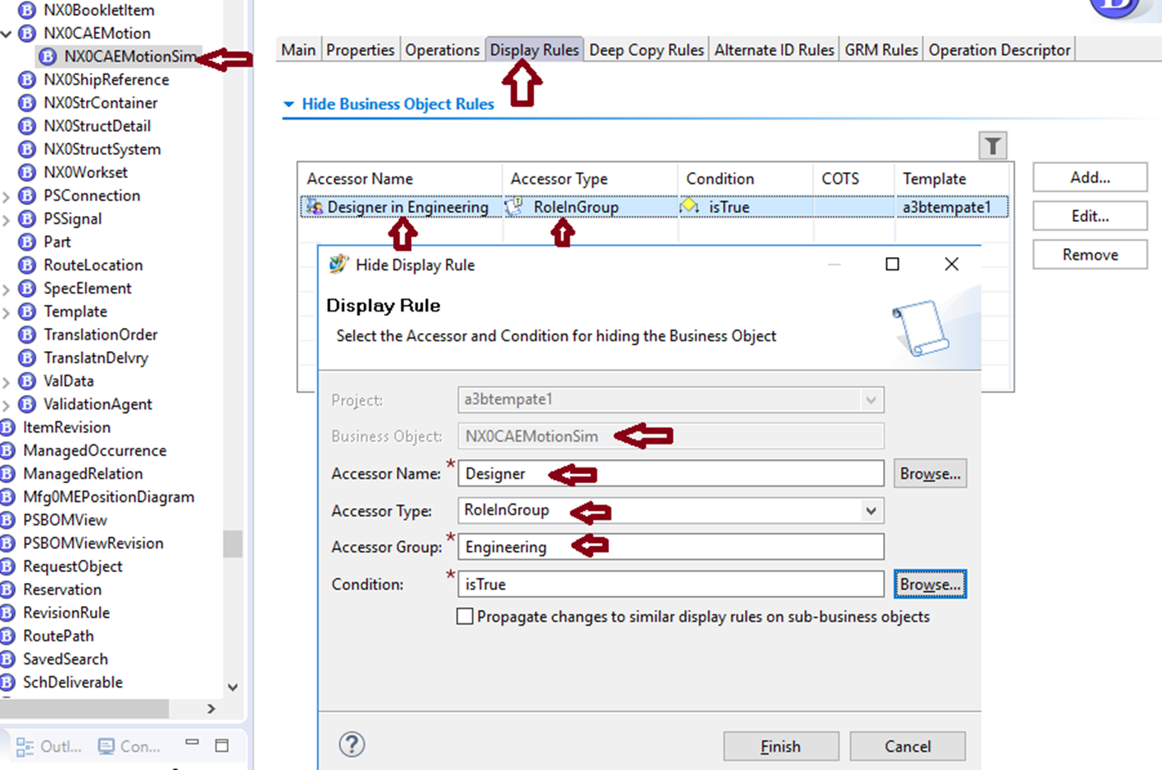1162x770 pixels.
Task: Expand the ValidationAgent tree node
Action: tap(7, 405)
